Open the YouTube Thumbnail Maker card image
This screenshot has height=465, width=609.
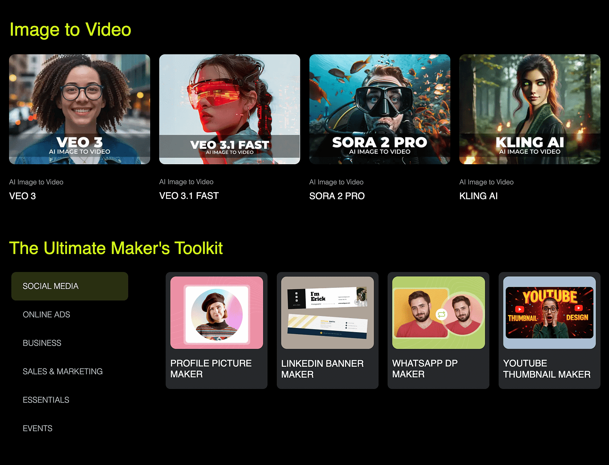click(x=550, y=313)
